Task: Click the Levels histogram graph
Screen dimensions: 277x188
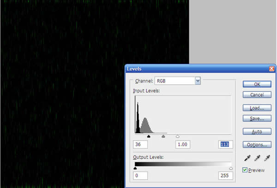Action: click(183, 115)
